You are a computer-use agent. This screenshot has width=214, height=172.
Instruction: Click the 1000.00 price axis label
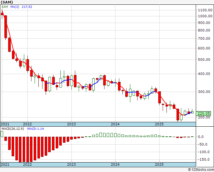click(205, 16)
